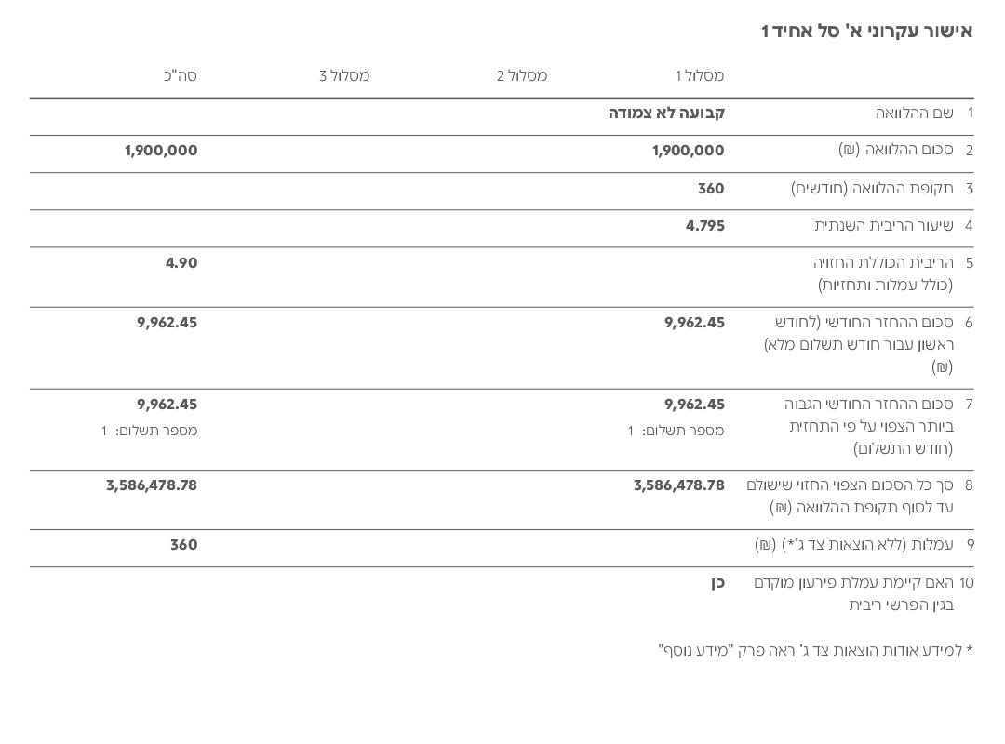Click the "כן" early repayment fee answer

click(717, 583)
